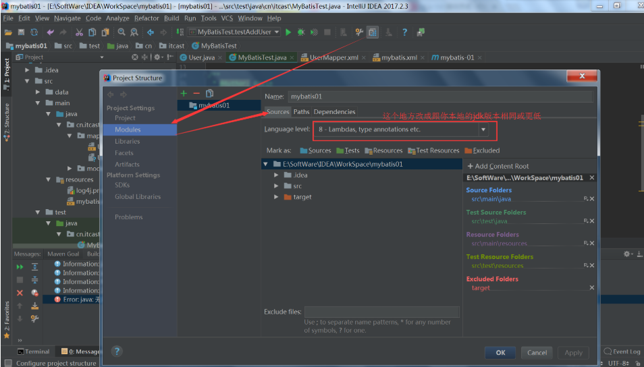Click Cancel in Project Structure
Image resolution: width=644 pixels, height=367 pixels.
[x=537, y=353]
